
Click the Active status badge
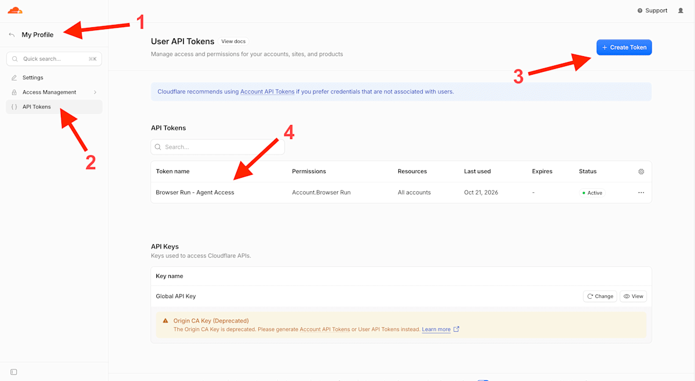point(592,193)
